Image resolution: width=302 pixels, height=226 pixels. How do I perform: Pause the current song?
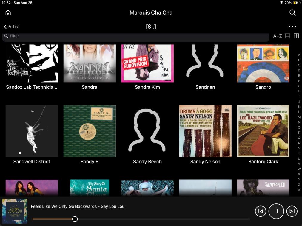[276, 211]
